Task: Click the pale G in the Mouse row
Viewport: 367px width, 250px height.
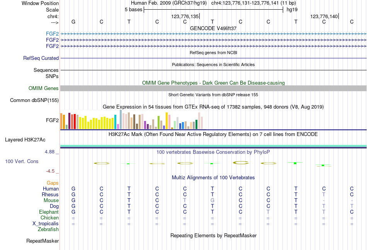Action: pos(212,201)
